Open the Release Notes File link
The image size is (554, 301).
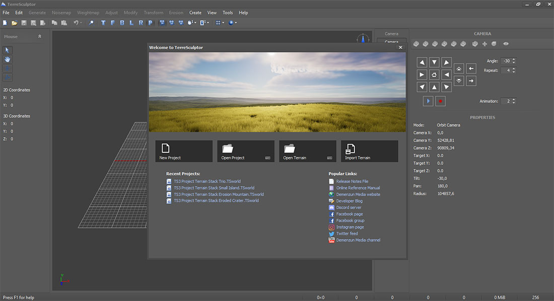coord(352,182)
